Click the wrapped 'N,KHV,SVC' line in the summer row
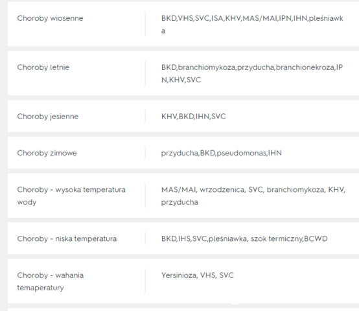Image resolution: width=359 pixels, height=311 pixels. [181, 80]
